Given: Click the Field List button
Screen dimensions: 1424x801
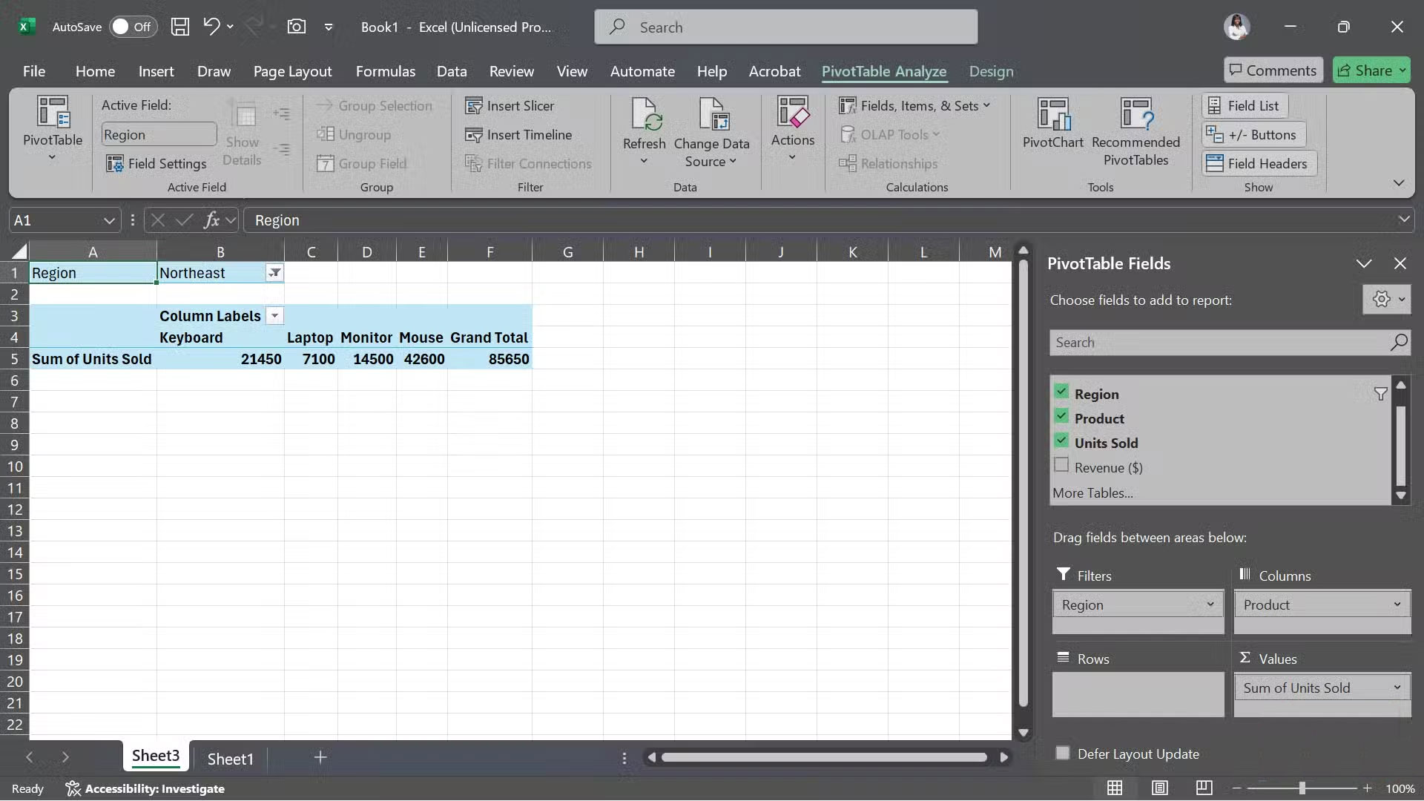Looking at the screenshot, I should 1243,105.
